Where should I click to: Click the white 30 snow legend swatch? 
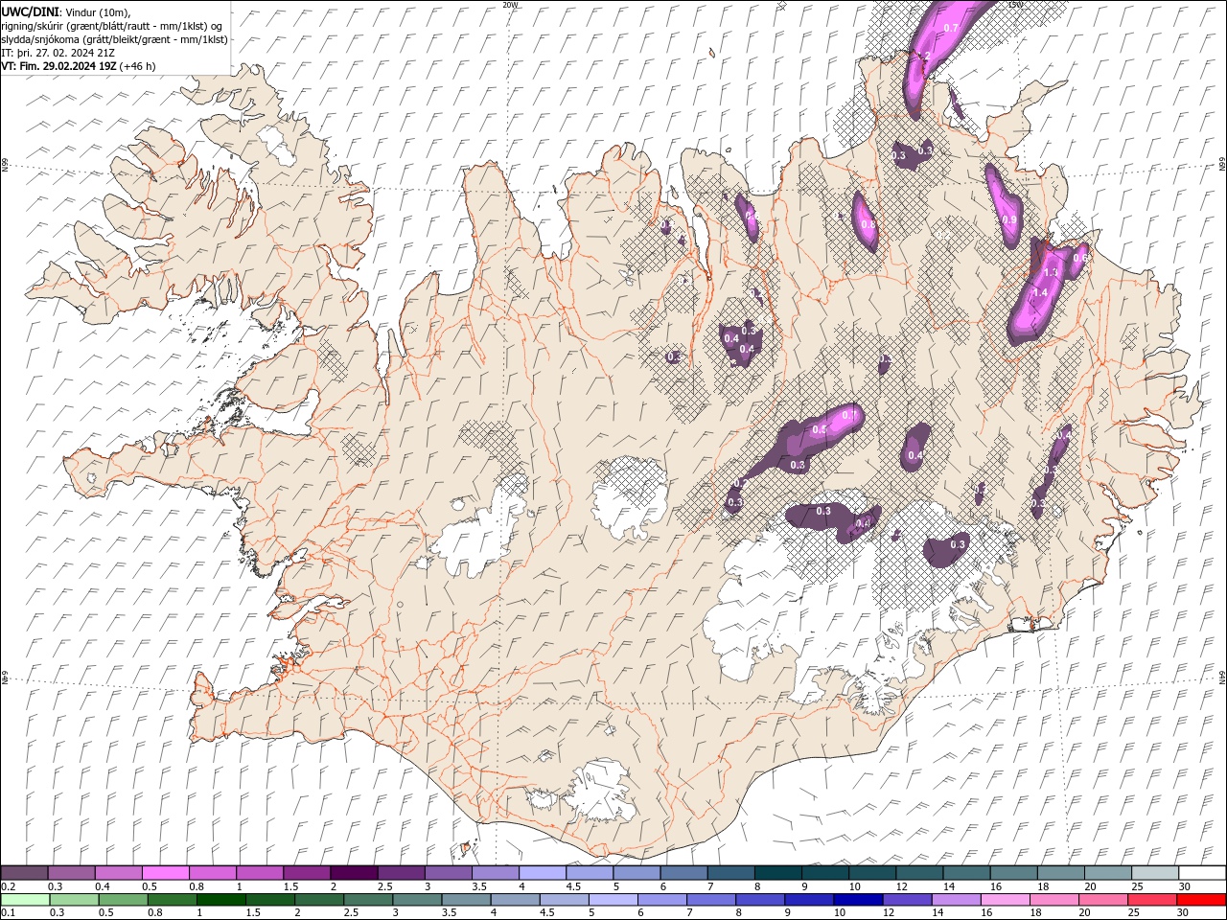(1202, 873)
